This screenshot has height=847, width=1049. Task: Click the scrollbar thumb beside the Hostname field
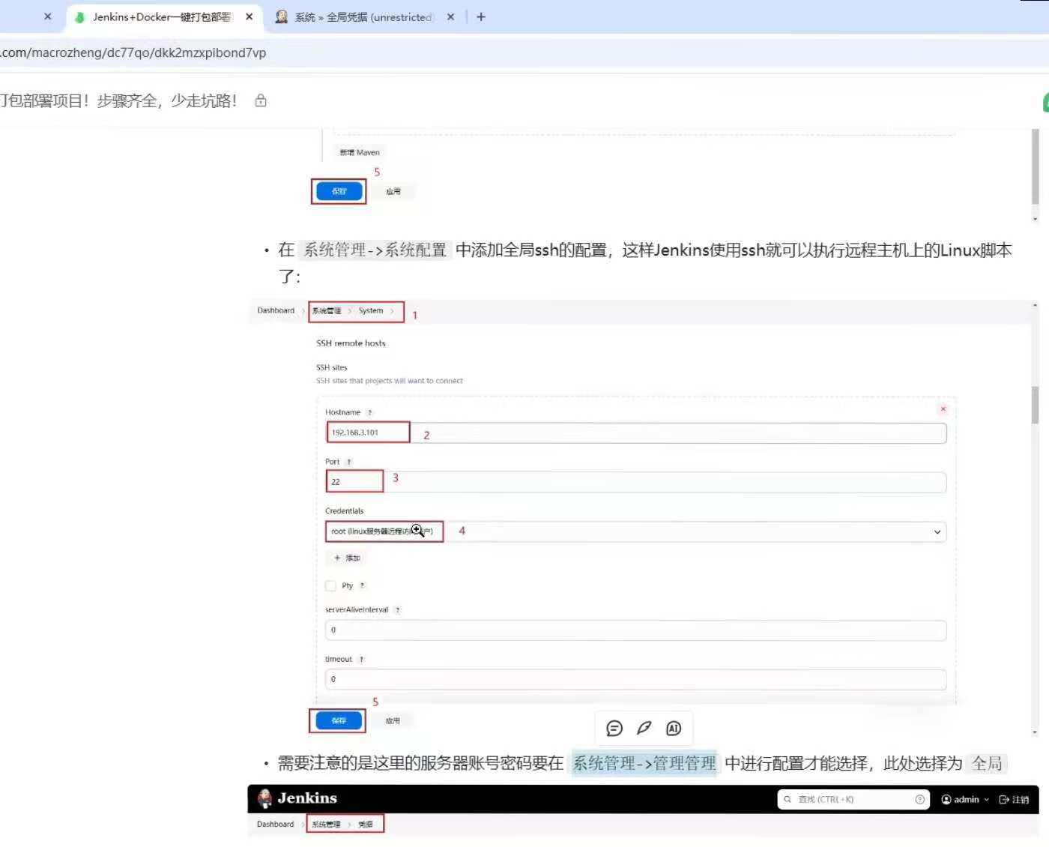[x=1036, y=406]
